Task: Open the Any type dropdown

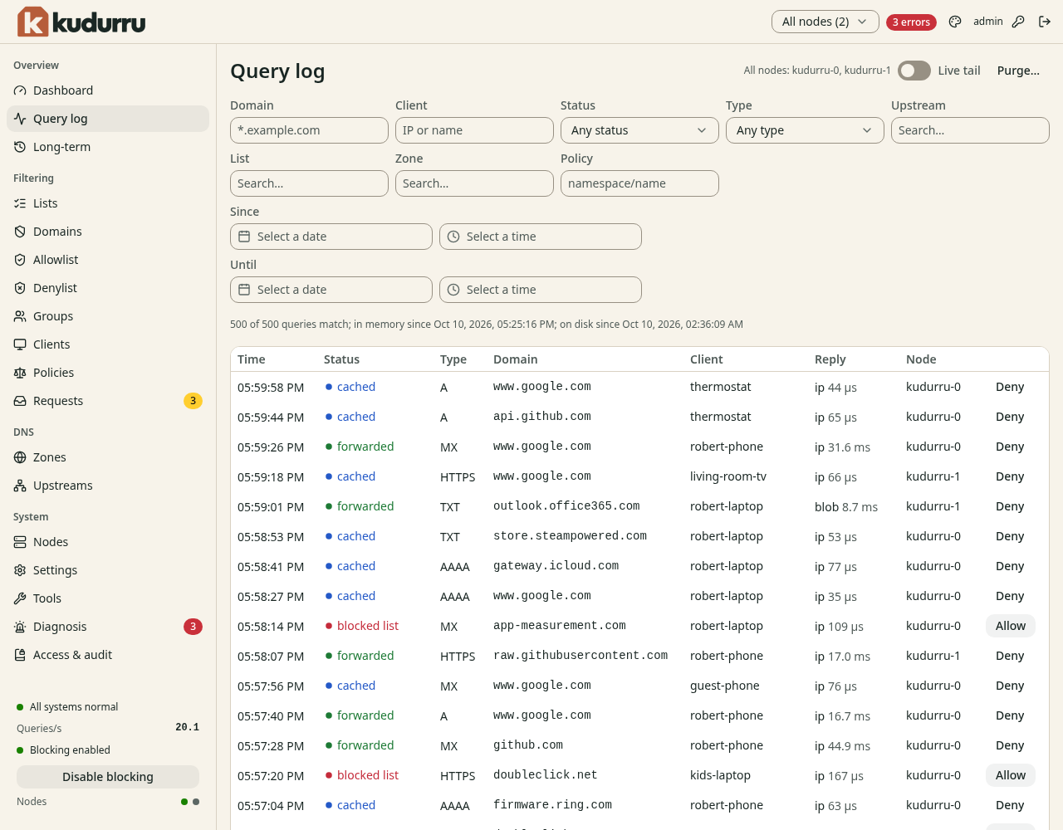Action: click(805, 130)
